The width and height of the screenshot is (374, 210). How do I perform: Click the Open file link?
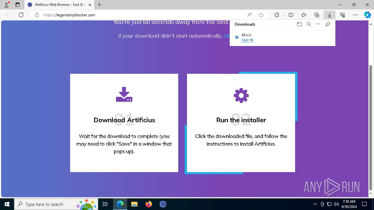[247, 40]
